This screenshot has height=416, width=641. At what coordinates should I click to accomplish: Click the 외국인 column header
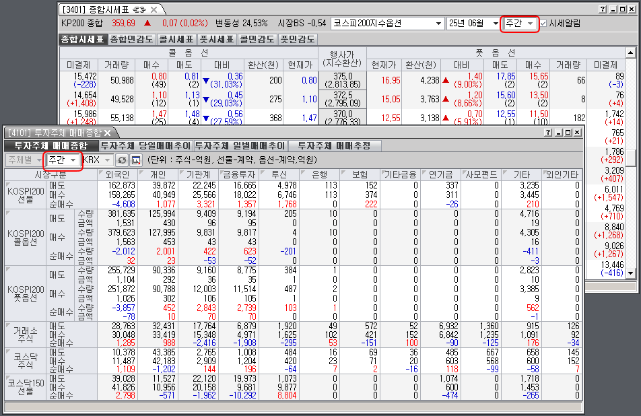pyautogui.click(x=118, y=175)
